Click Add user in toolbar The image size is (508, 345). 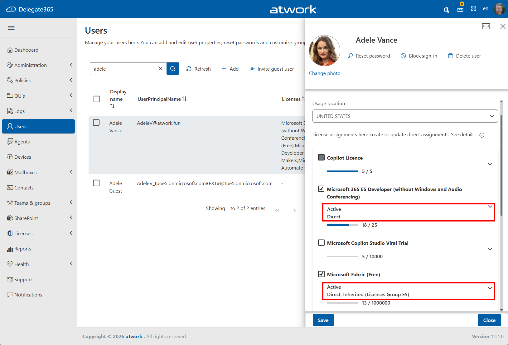[x=230, y=69]
